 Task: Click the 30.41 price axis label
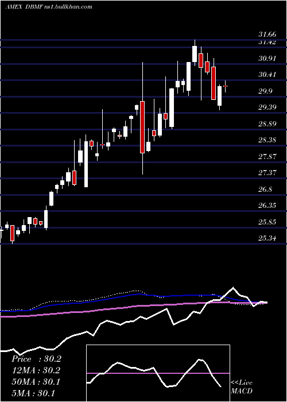(267, 75)
